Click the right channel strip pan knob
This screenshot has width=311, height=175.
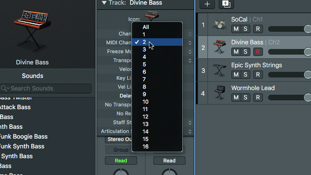[x=169, y=172]
